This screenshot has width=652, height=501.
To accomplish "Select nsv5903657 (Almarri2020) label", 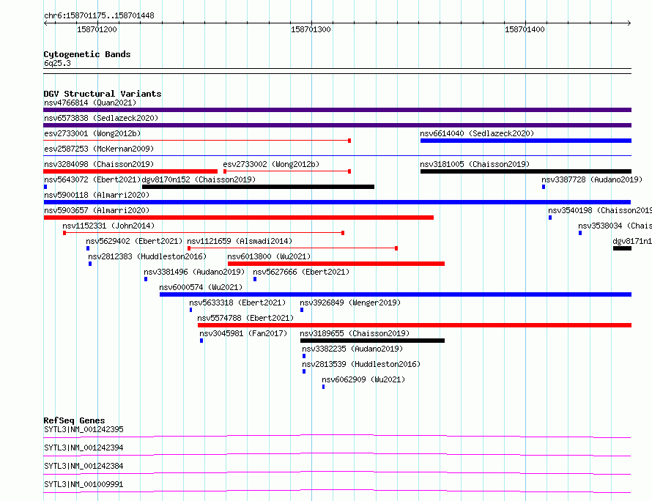I will (x=97, y=210).
